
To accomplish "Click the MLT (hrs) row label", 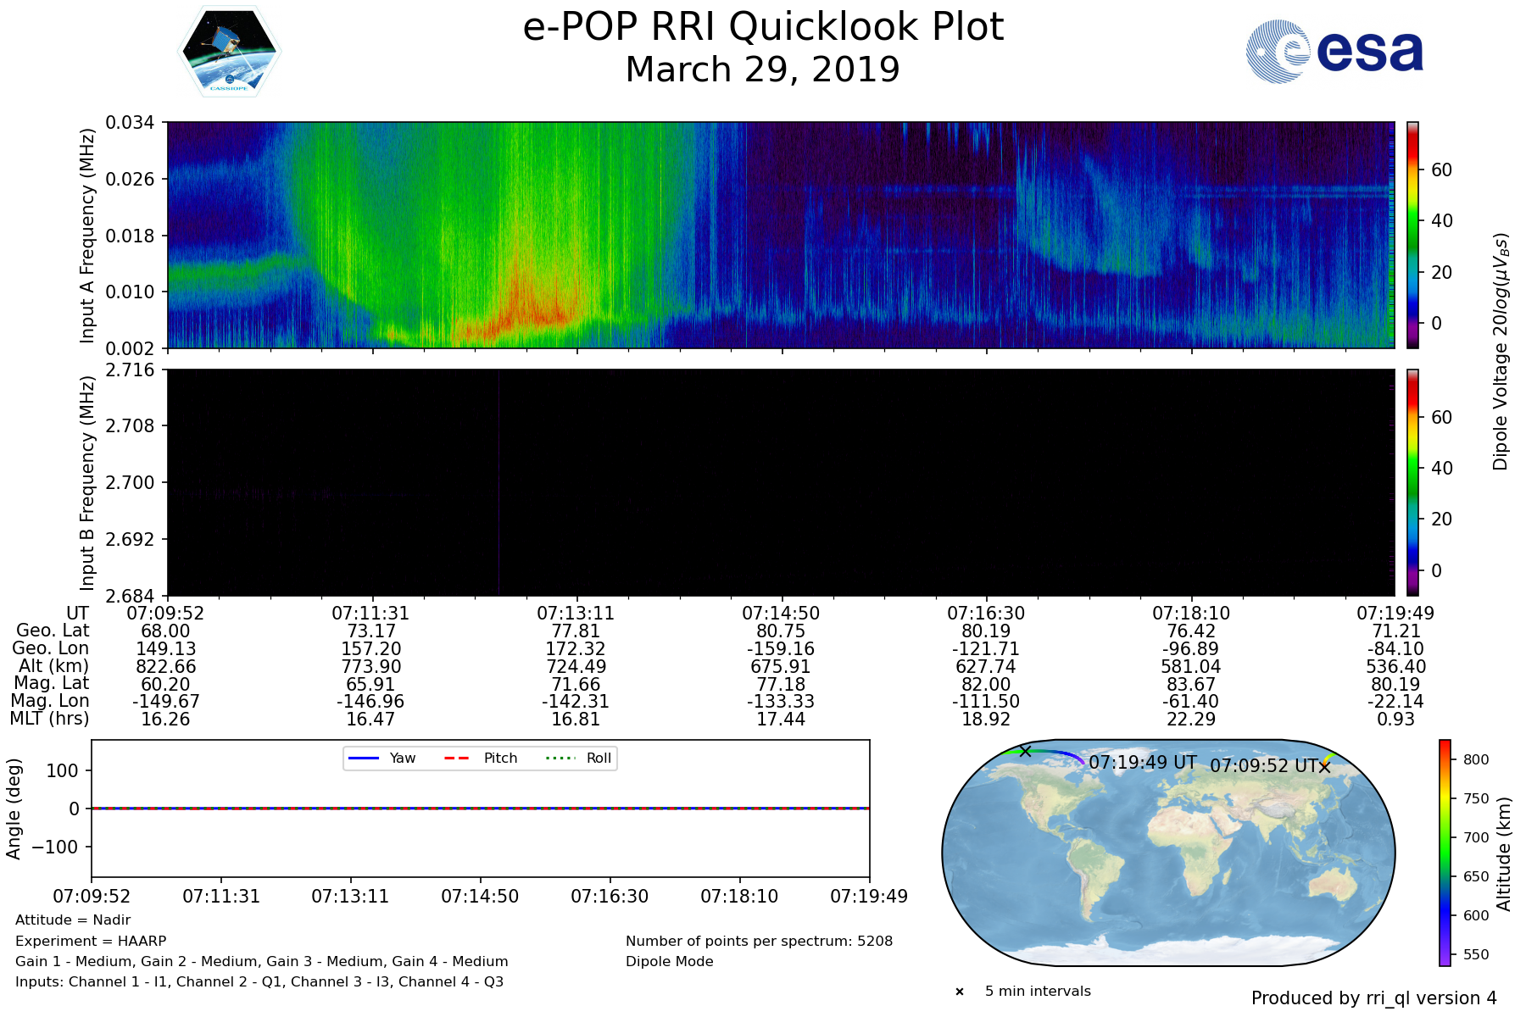I will point(49,719).
